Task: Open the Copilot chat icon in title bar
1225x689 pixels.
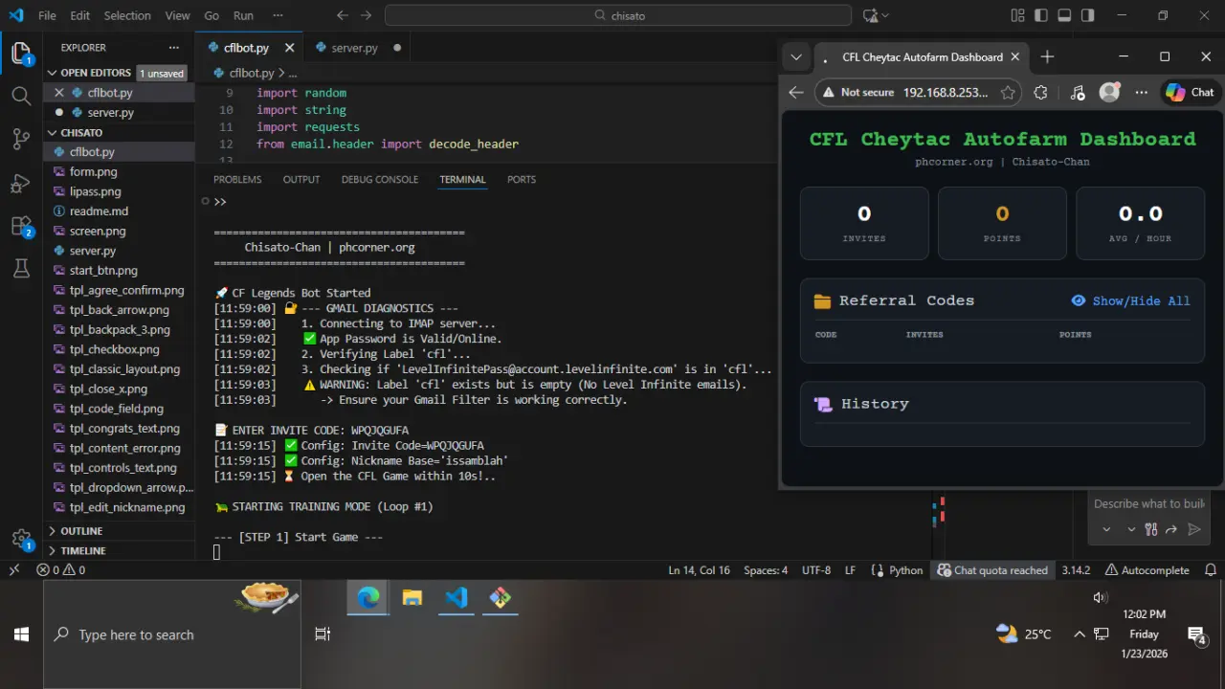Action: (870, 15)
